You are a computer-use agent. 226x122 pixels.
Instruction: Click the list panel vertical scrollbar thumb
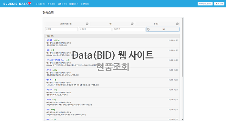click(x=183, y=48)
